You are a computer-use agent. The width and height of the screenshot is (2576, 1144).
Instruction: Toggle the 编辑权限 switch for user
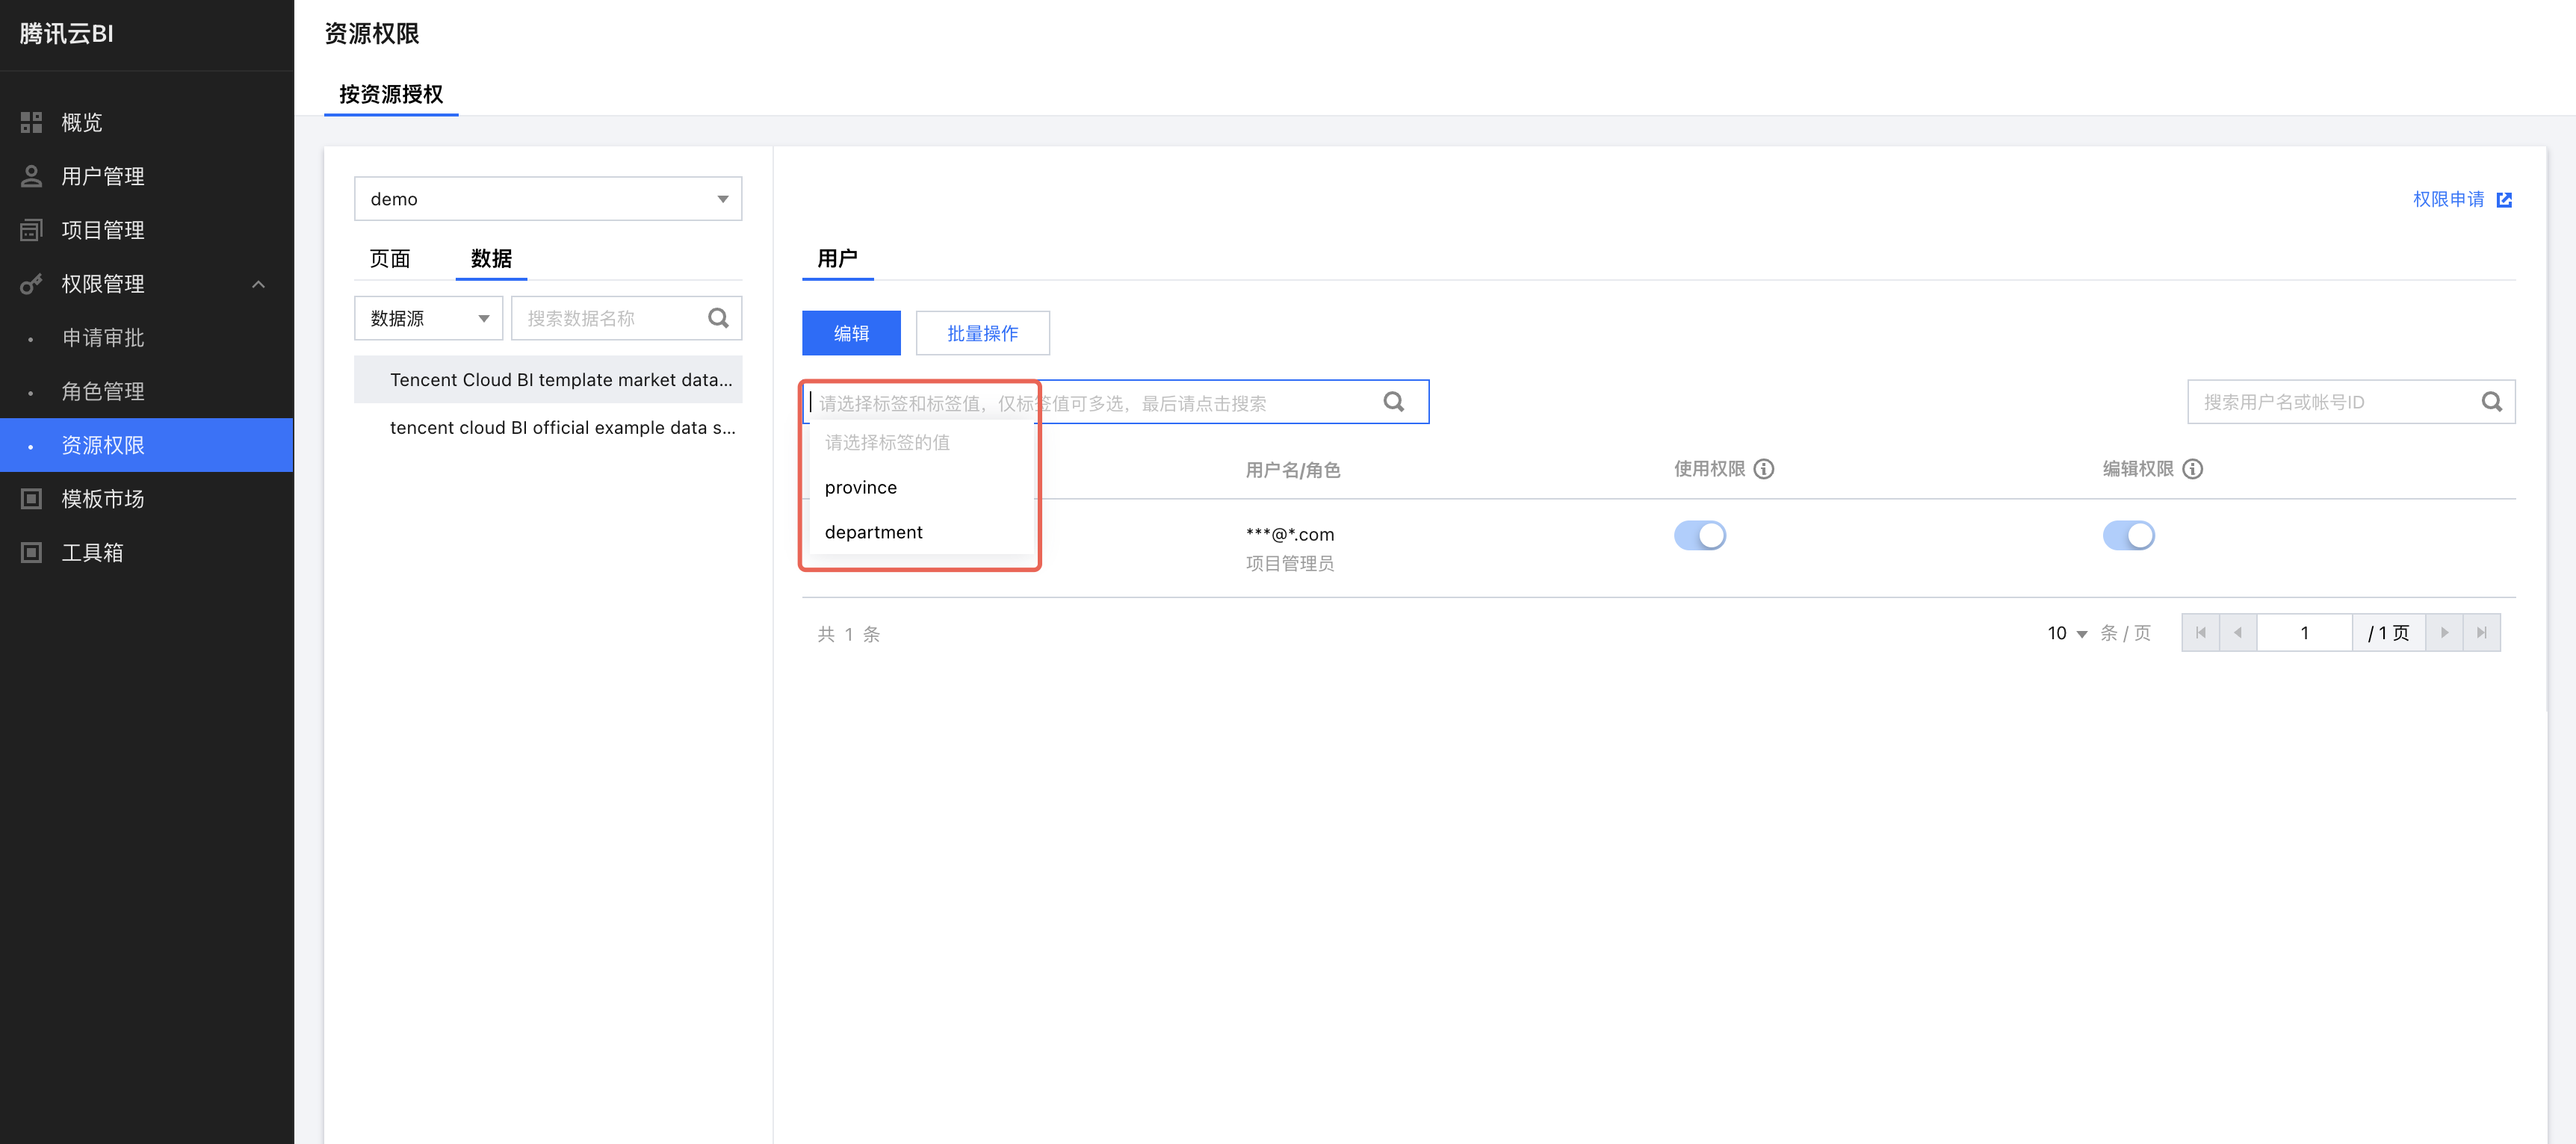(2128, 535)
